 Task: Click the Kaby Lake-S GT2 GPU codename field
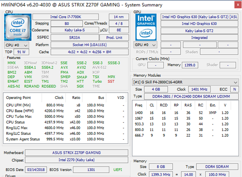199,31
